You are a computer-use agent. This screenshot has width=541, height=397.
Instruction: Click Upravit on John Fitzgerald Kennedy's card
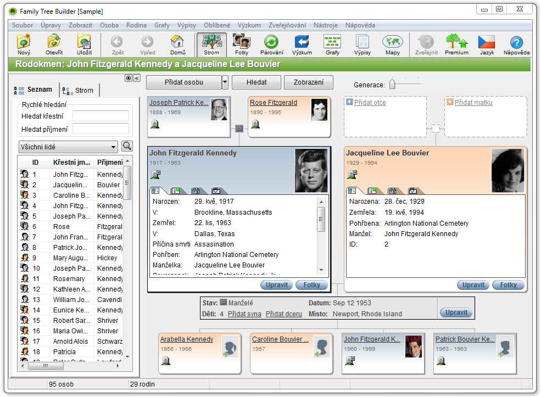(x=277, y=285)
